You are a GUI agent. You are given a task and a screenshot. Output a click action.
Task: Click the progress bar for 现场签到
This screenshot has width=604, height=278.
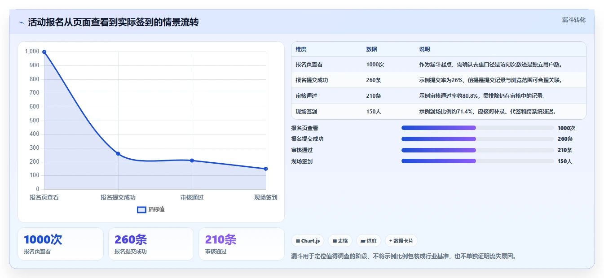click(x=477, y=161)
